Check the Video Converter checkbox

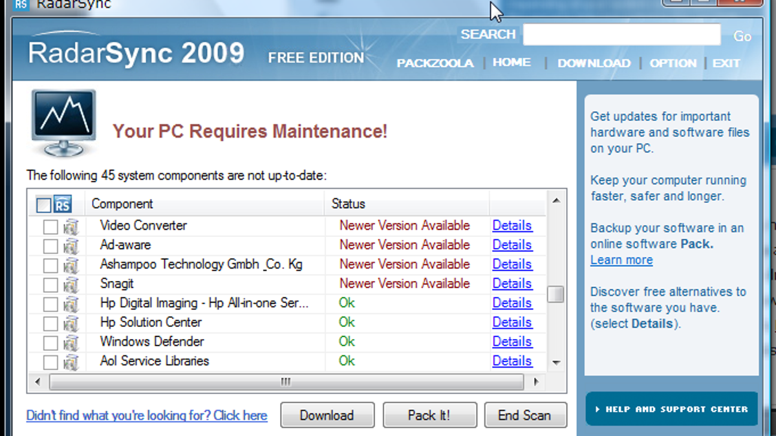point(50,227)
